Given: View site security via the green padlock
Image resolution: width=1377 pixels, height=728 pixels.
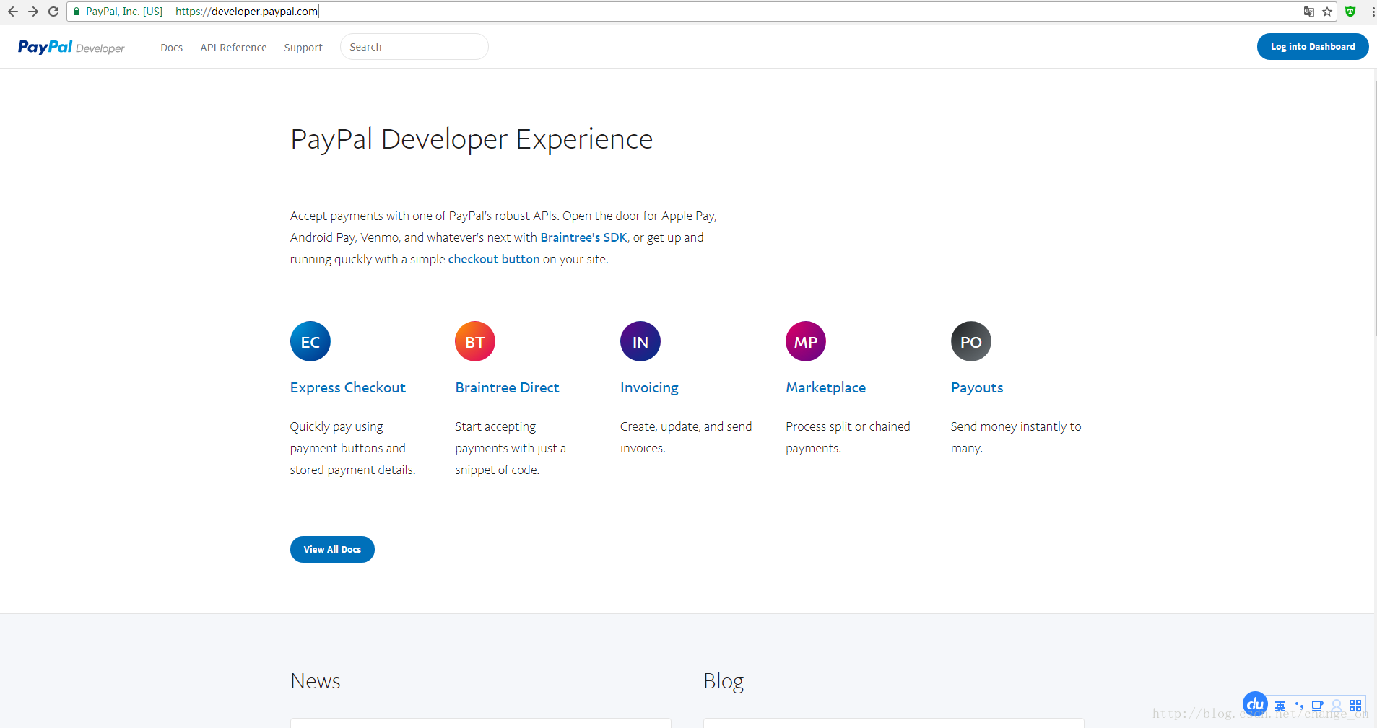Looking at the screenshot, I should pos(77,12).
